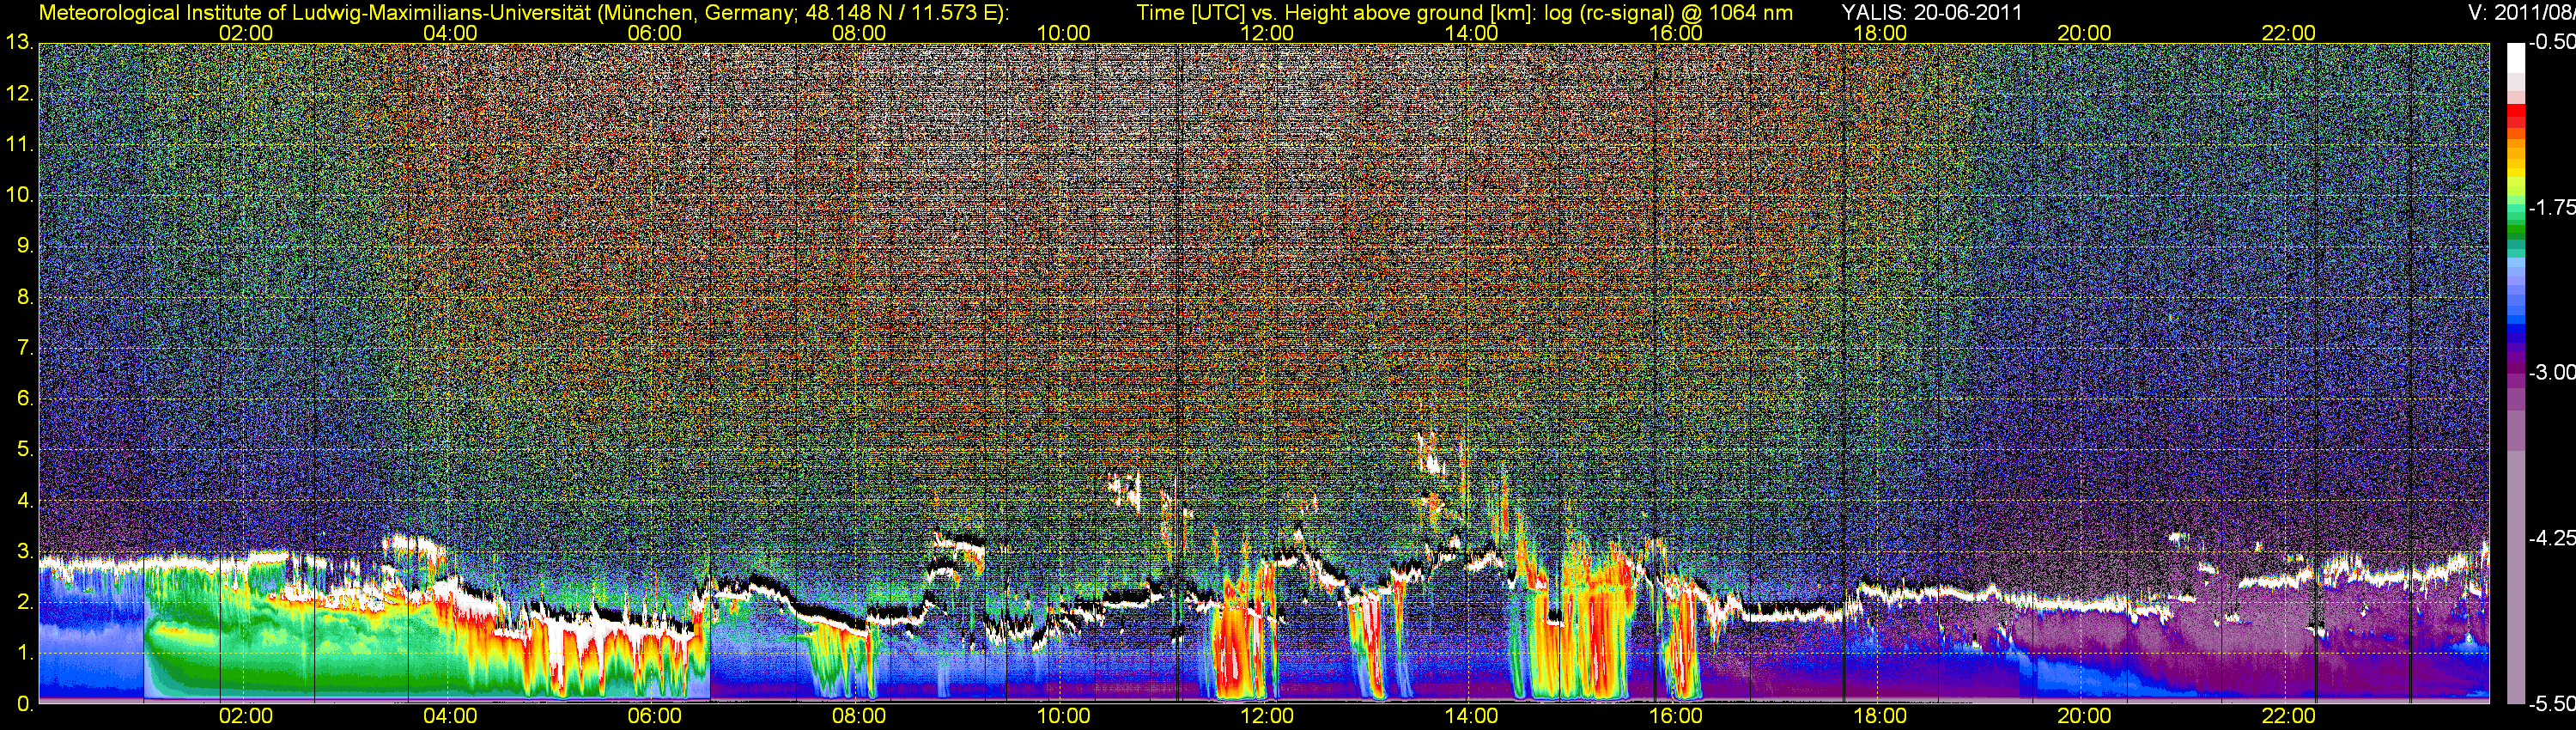2576x730 pixels.
Task: Click the 20:00 label on the bottom time axis
Action: point(2084,716)
